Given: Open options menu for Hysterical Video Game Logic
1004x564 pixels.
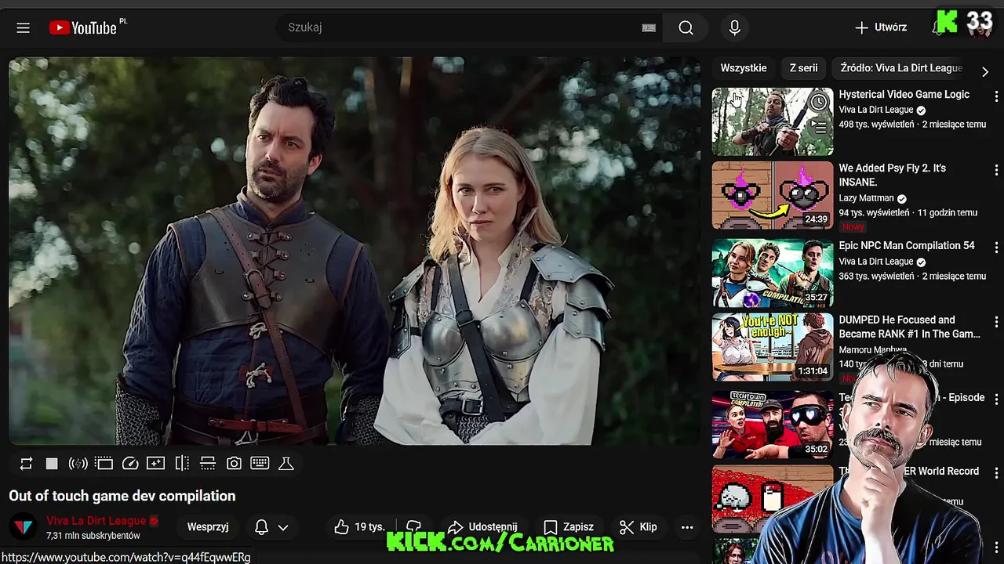Looking at the screenshot, I should 996,96.
